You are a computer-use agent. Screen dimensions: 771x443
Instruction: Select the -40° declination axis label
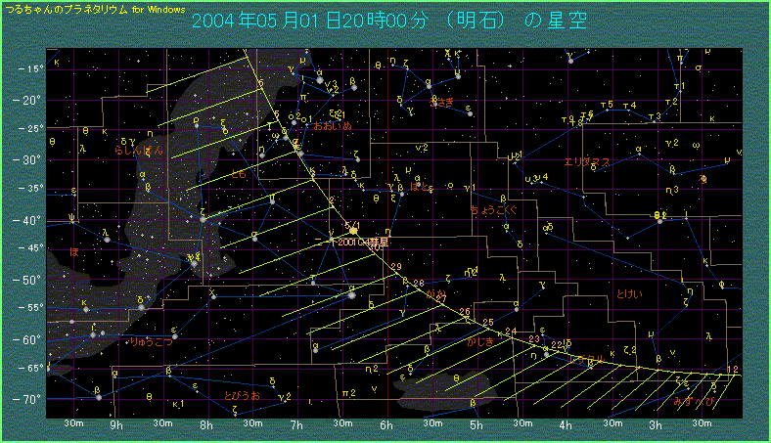pyautogui.click(x=28, y=219)
